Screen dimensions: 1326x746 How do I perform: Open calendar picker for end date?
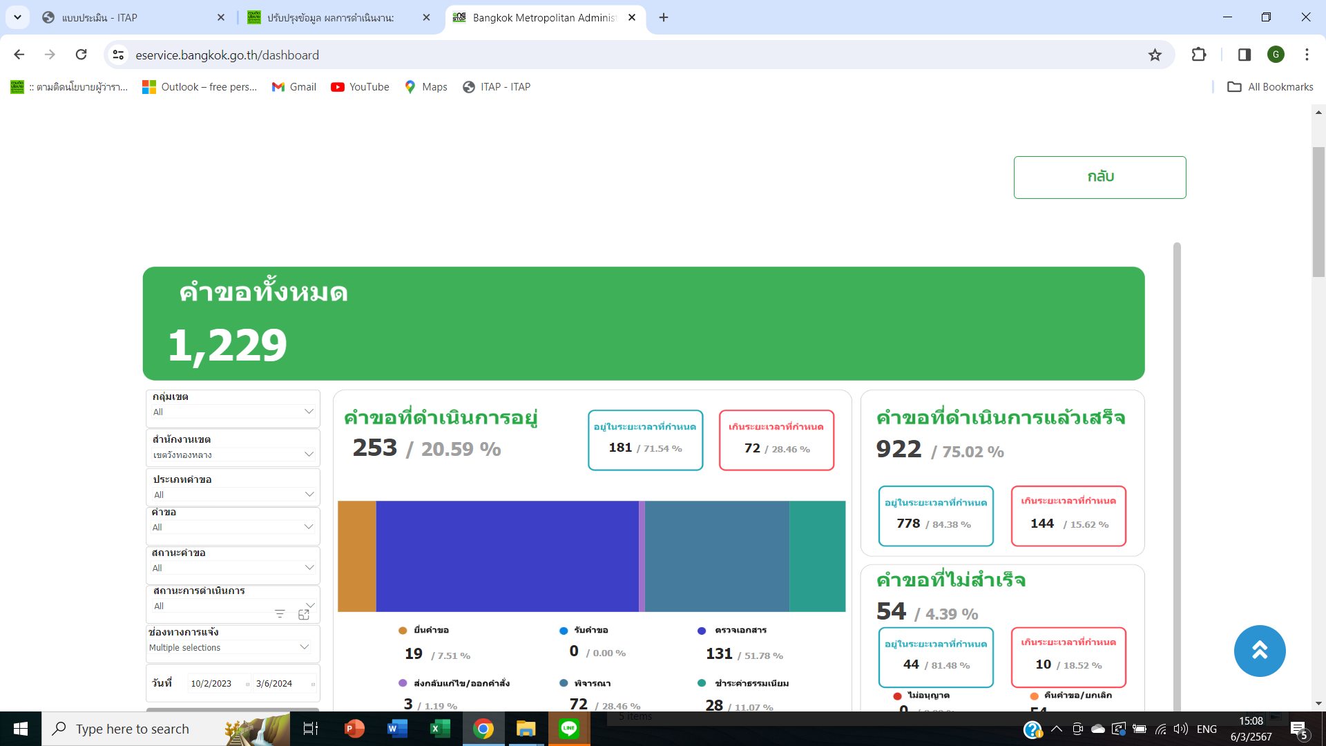[313, 685]
